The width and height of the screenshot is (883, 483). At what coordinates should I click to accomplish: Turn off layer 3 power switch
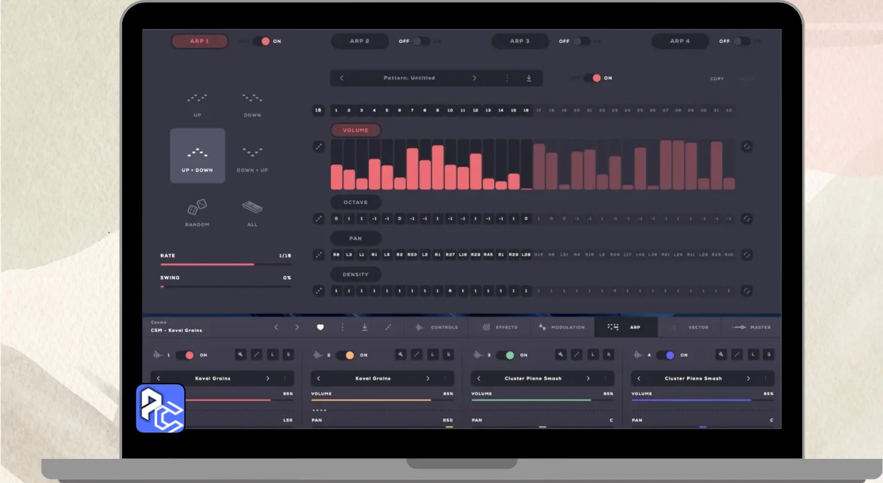[x=505, y=355]
